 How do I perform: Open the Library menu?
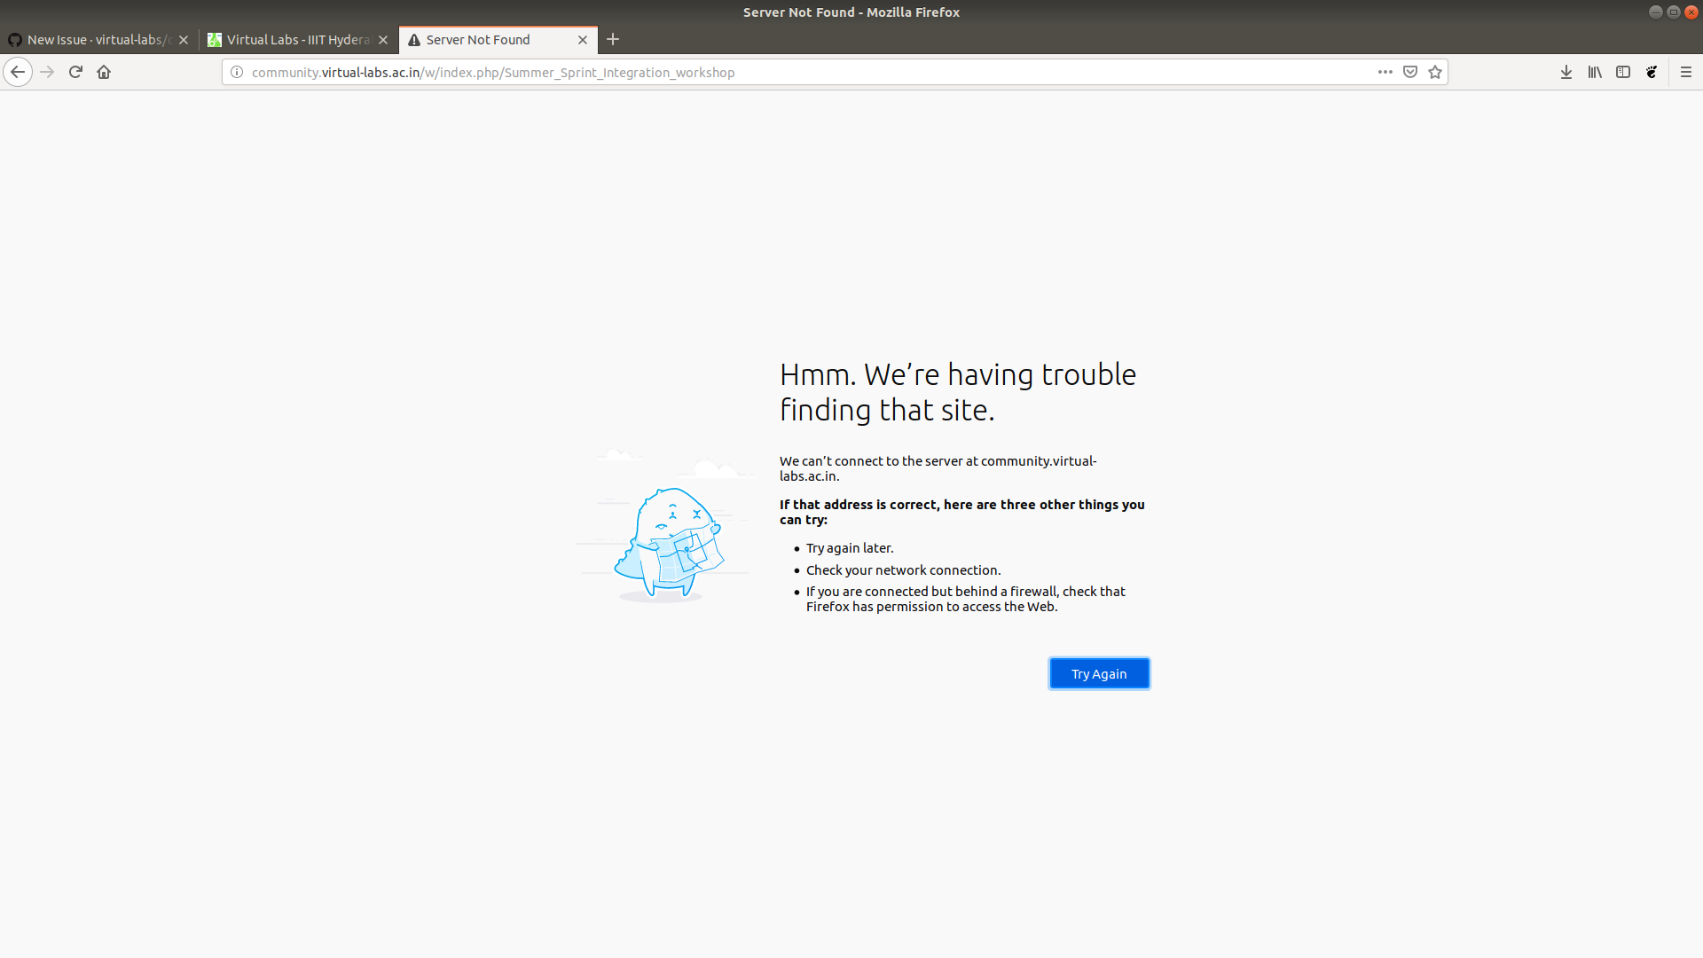1595,72
